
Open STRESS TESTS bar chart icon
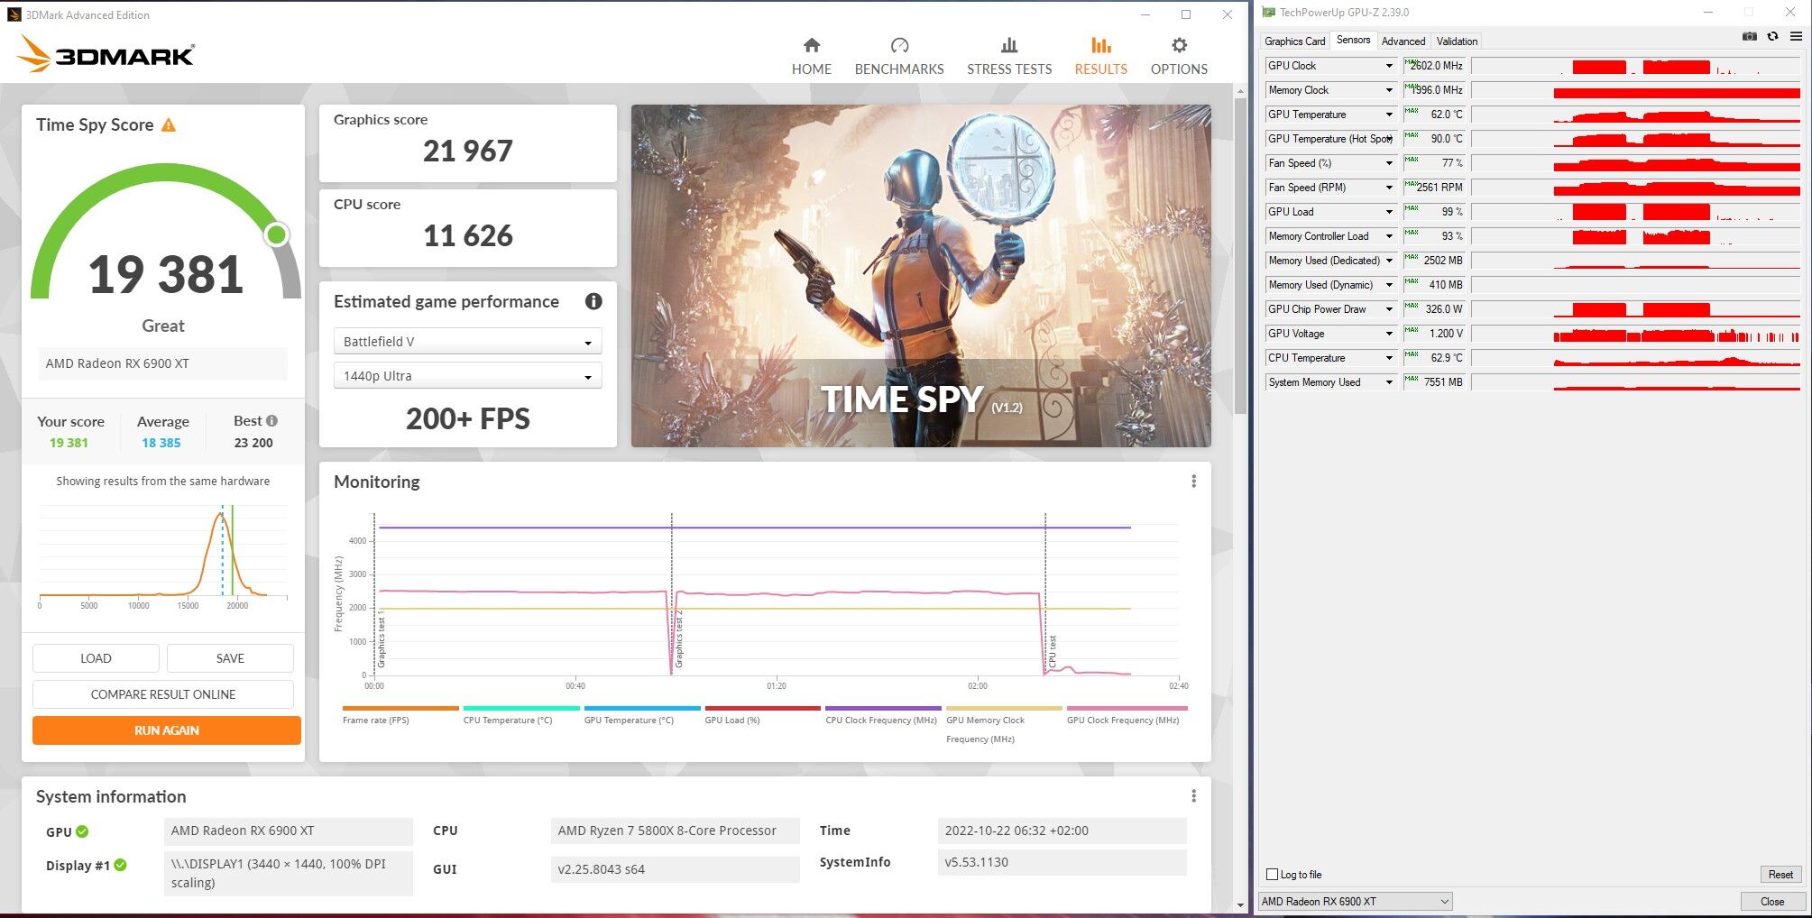(x=1009, y=45)
